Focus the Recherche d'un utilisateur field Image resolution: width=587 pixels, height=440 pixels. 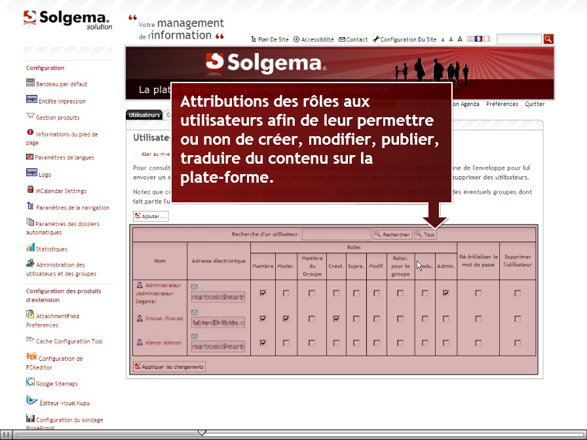pos(337,234)
